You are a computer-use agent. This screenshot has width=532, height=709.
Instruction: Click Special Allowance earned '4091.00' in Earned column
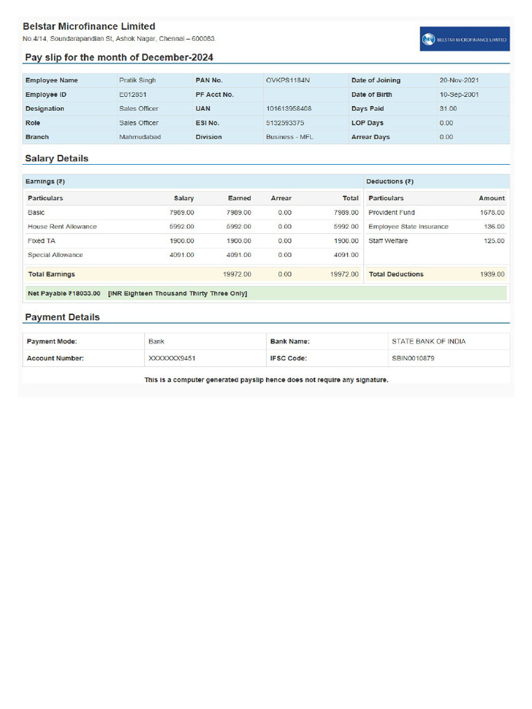click(x=238, y=255)
